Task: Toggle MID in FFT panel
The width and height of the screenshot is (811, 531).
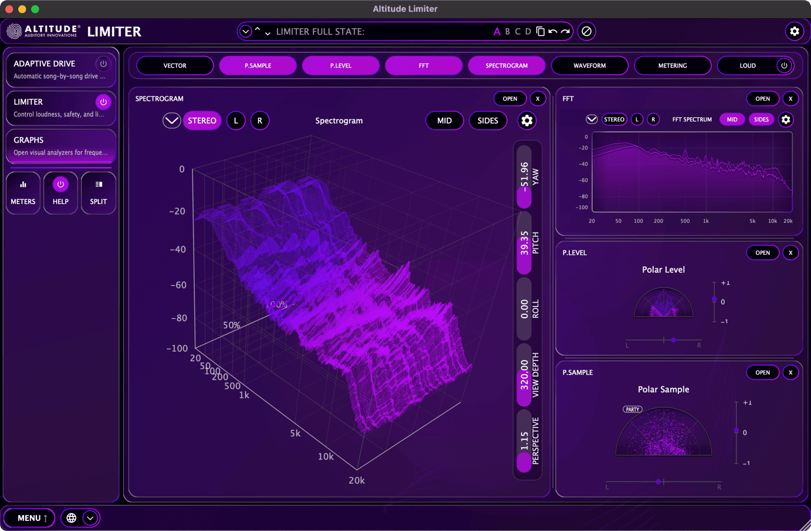Action: (x=732, y=120)
